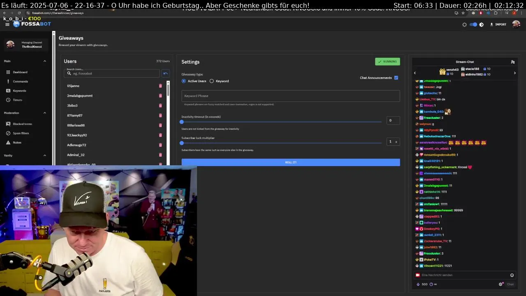
Task: Adjust the Subscriber luck multiplier slider
Action: [281, 143]
